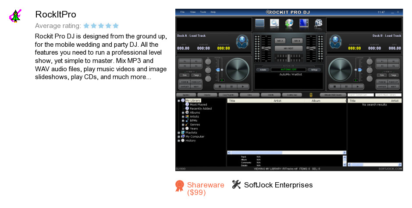The height and width of the screenshot is (208, 412).
Task: Expand the Artists tree node
Action: [183, 117]
